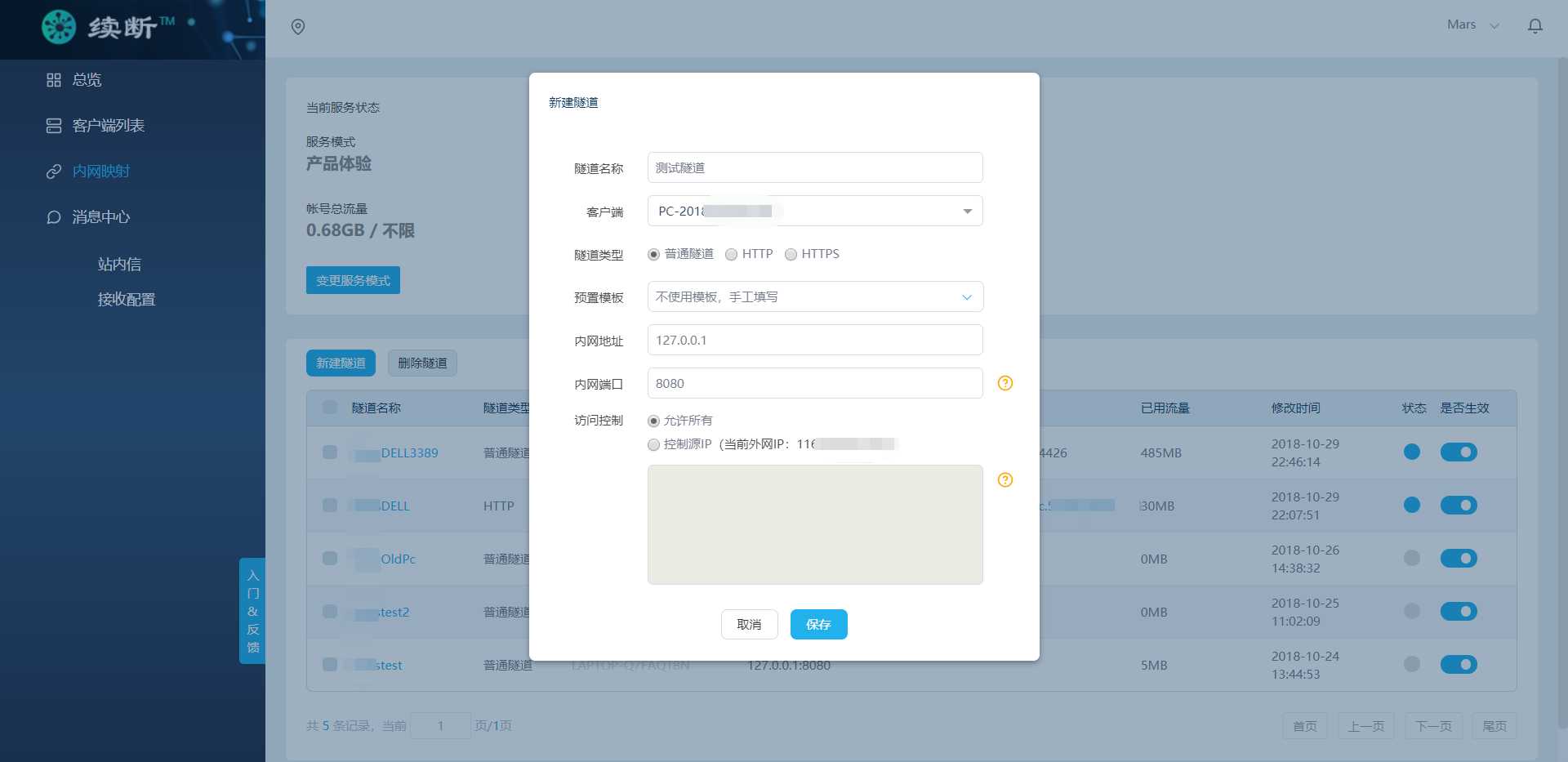Toggle 是否生效 switch for 5MB test row
1568x762 pixels.
click(x=1459, y=664)
